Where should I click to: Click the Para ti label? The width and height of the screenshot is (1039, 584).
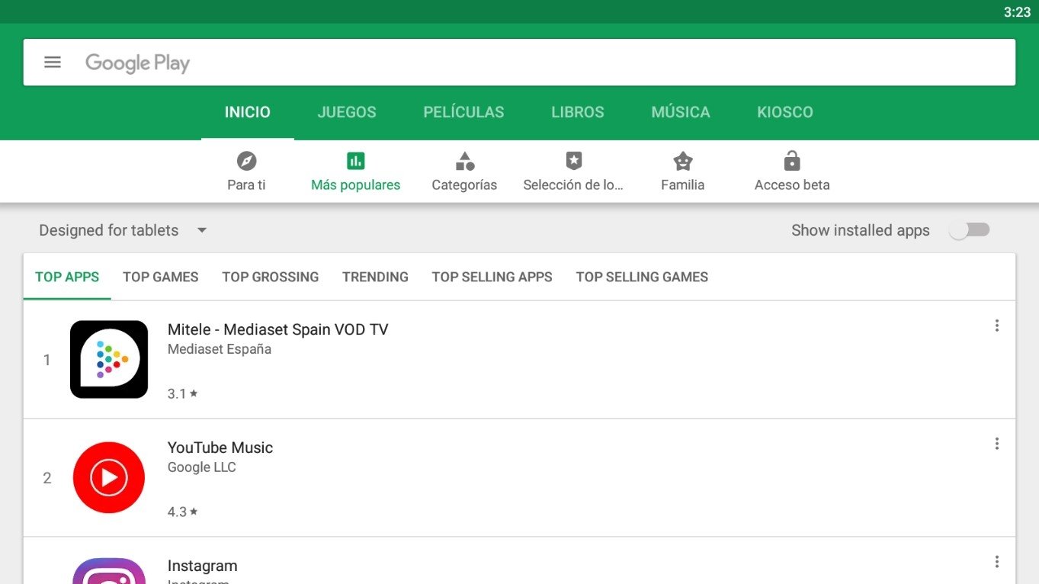246,185
